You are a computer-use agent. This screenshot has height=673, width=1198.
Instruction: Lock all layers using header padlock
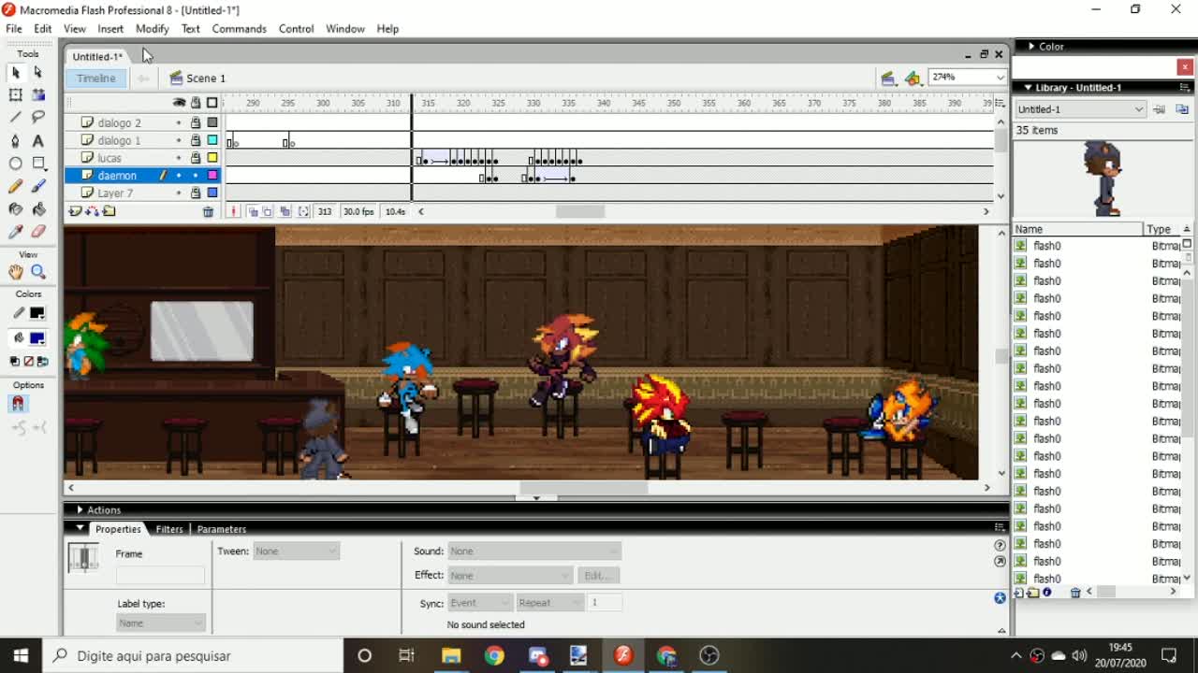click(196, 103)
